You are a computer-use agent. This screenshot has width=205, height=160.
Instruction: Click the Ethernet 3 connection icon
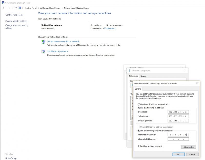[104, 29]
